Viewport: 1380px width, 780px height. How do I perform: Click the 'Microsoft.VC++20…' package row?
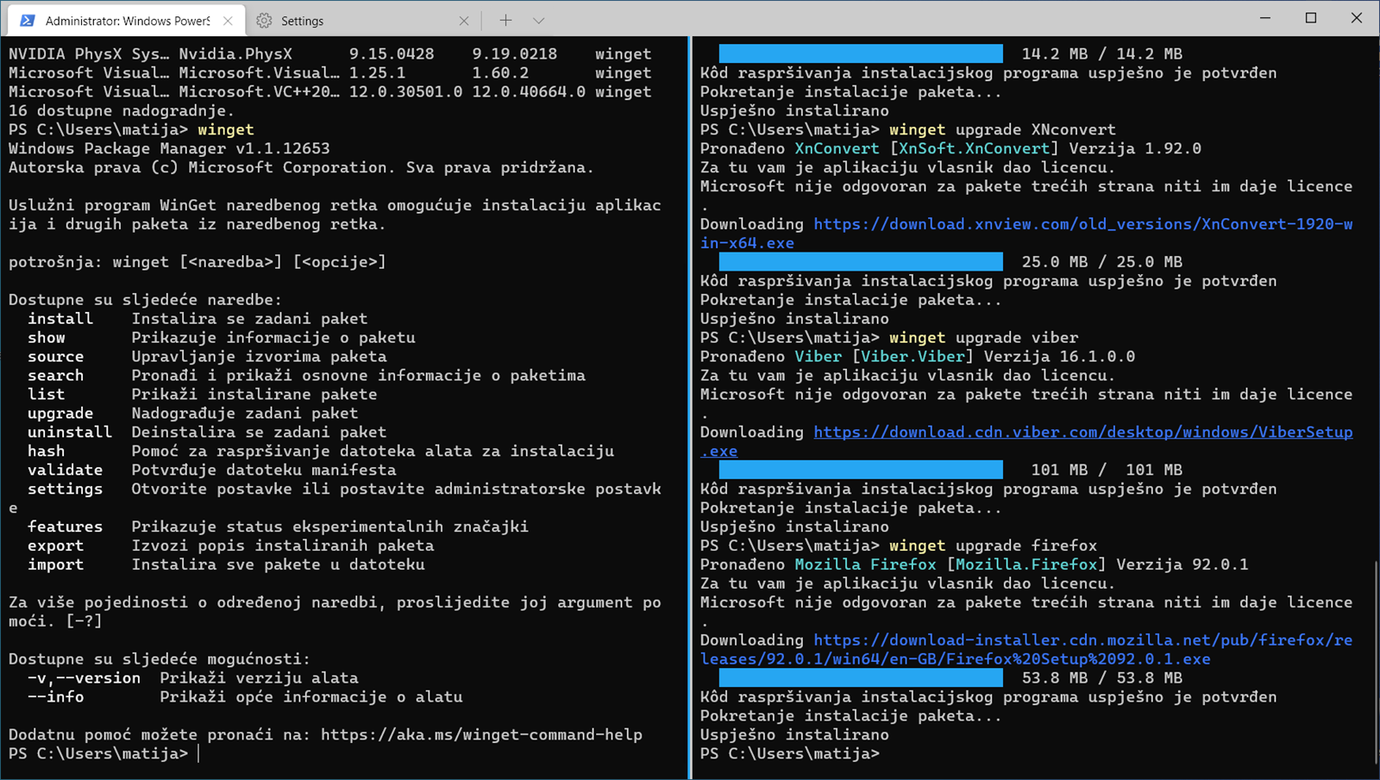330,91
